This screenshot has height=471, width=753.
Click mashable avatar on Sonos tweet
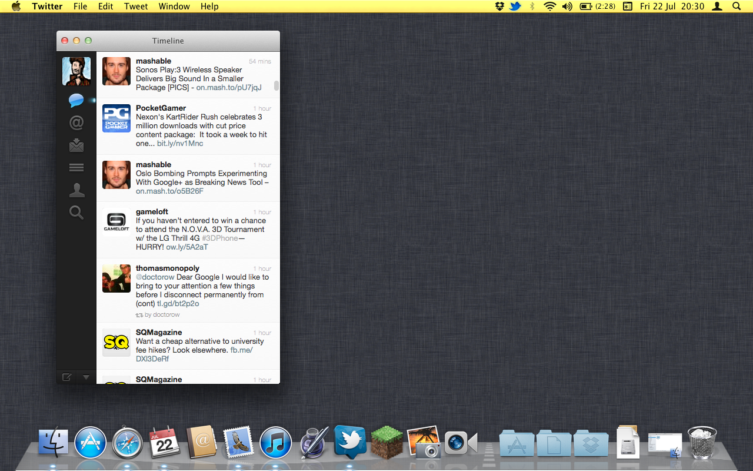click(x=116, y=71)
